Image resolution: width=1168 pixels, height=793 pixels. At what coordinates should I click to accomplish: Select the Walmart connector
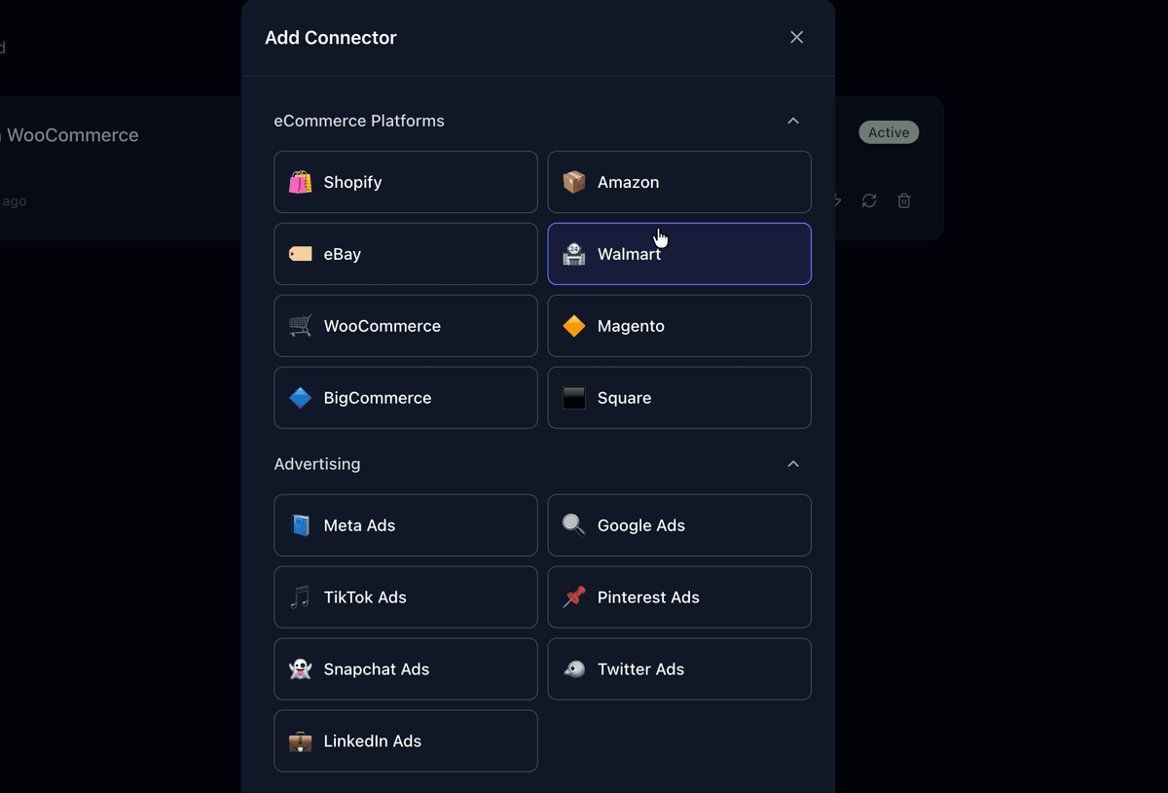(678, 254)
